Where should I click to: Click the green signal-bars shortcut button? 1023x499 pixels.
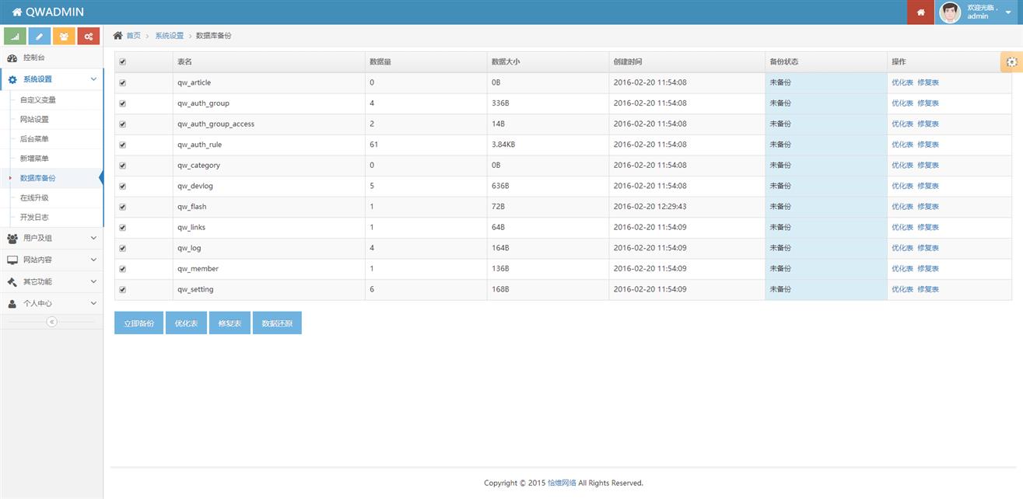click(x=15, y=37)
